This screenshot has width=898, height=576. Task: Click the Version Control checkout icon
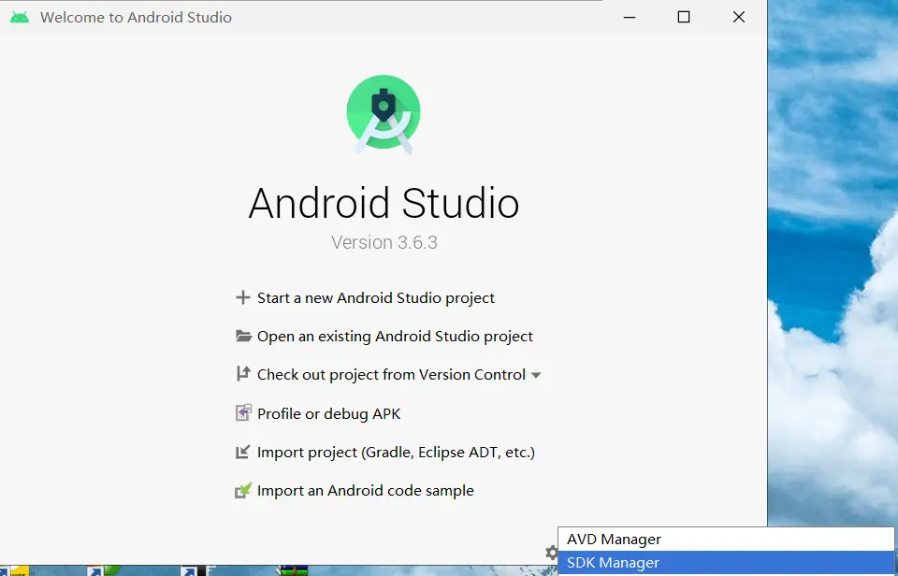pyautogui.click(x=243, y=374)
